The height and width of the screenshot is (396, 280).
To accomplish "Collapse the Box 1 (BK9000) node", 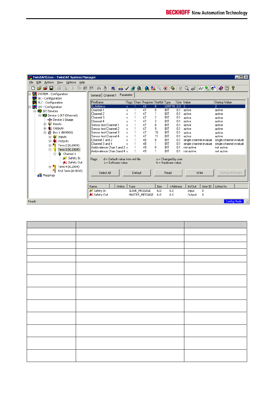I will 45,133.
